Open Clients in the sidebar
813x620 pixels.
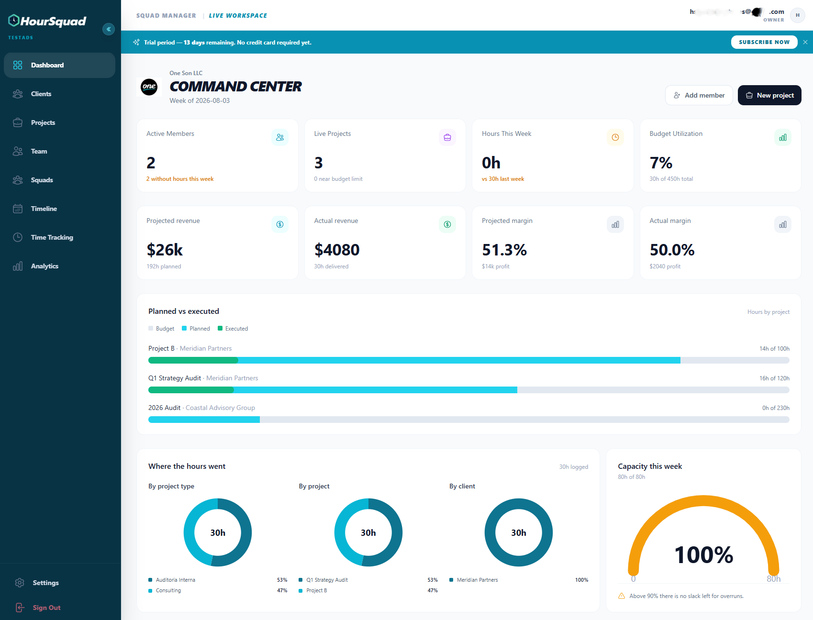[x=59, y=94]
